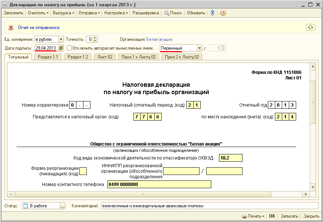This screenshot has height=222, width=323.
Task: Click the heading Налоговая декларация
Action: point(156,85)
